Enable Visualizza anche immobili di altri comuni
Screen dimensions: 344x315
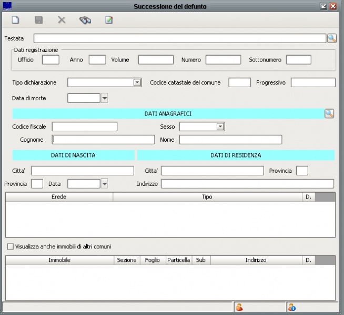(x=10, y=246)
